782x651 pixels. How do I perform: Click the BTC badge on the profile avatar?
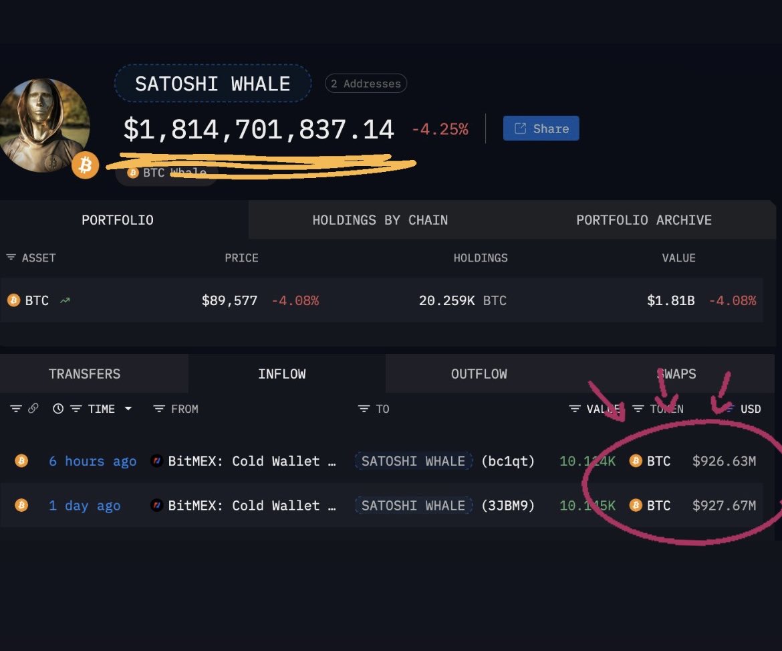[84, 165]
